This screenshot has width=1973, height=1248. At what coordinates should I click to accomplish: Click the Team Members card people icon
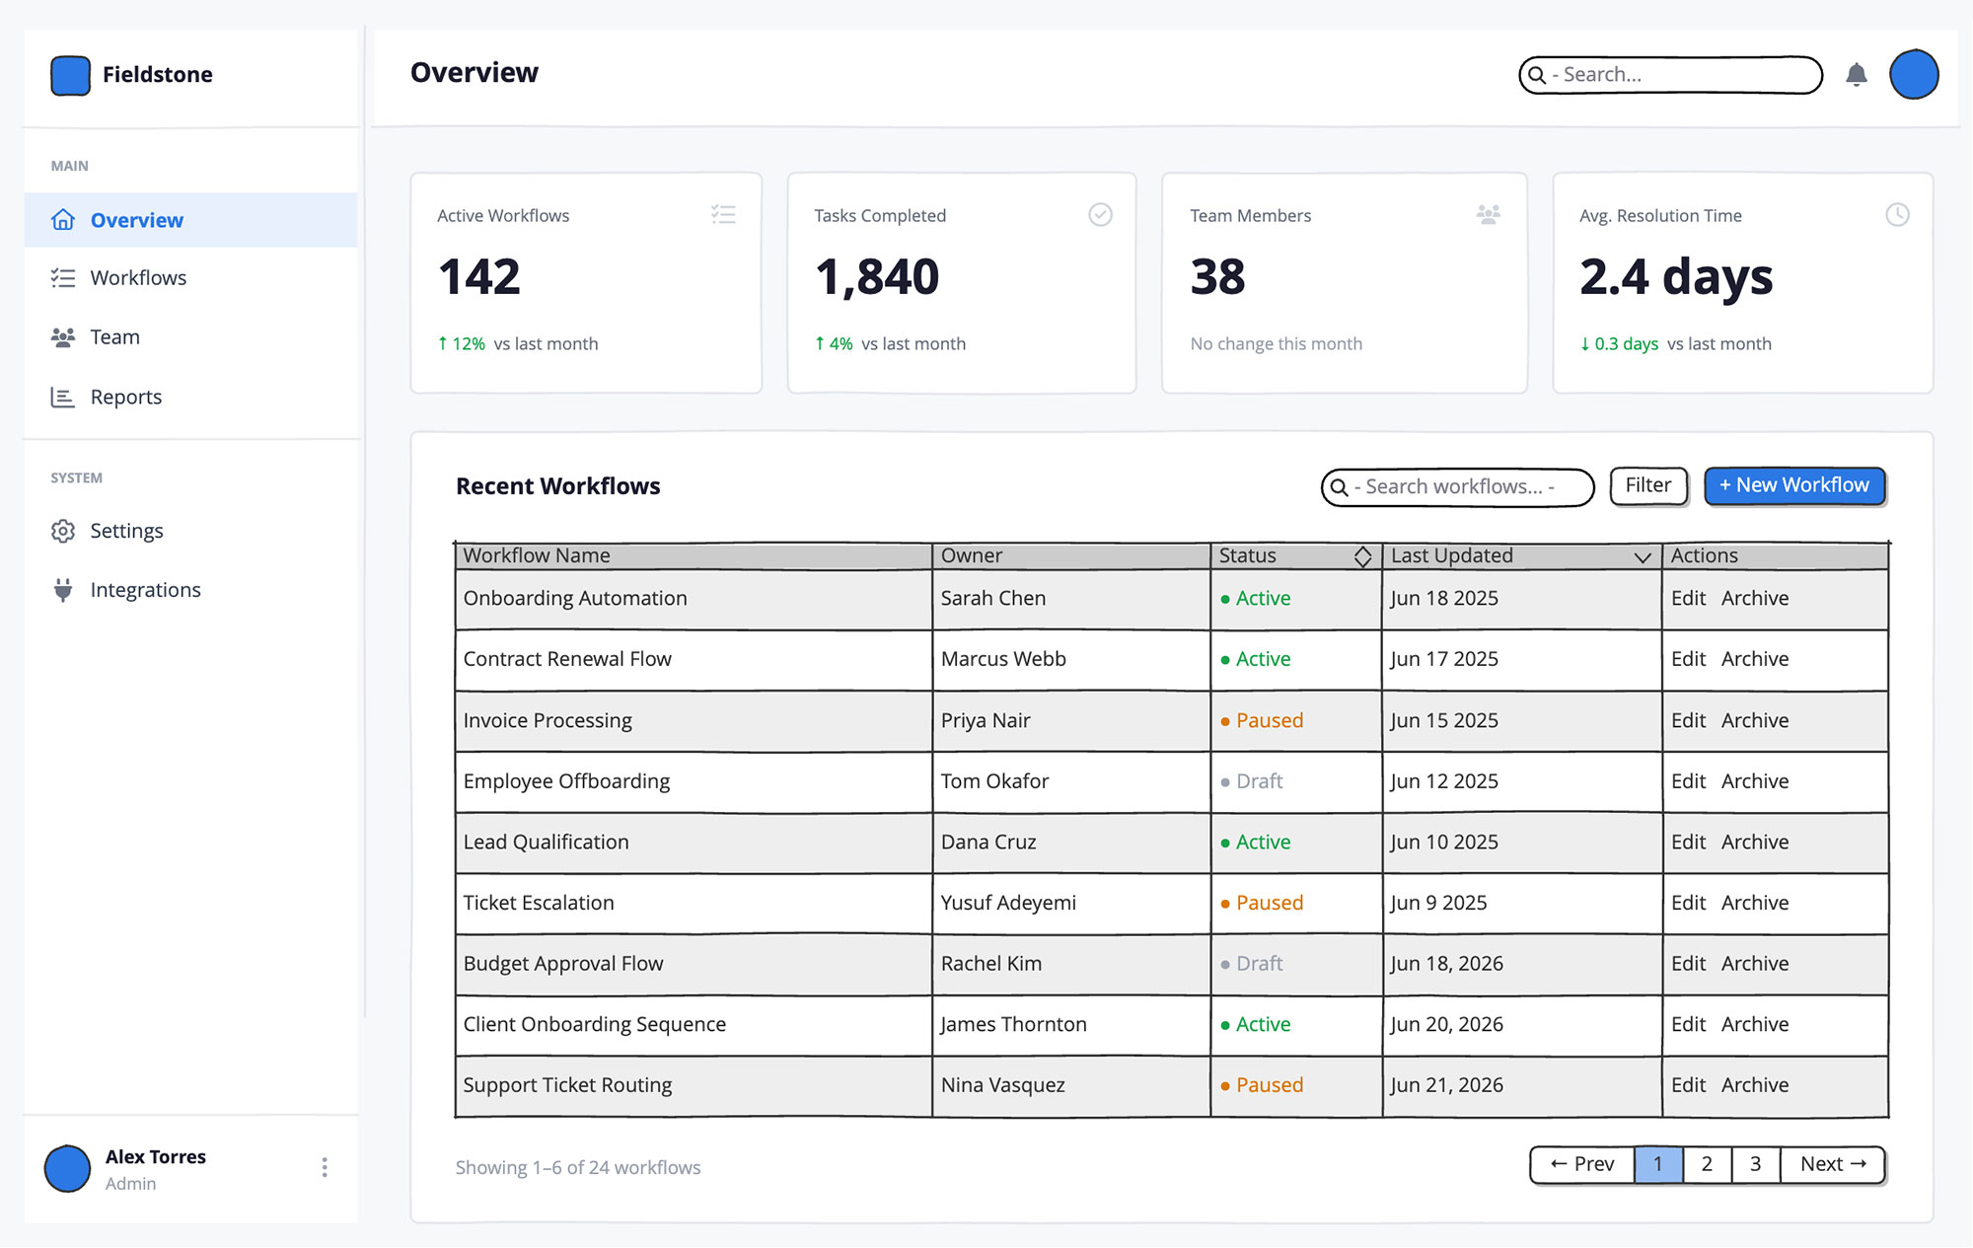pos(1489,214)
